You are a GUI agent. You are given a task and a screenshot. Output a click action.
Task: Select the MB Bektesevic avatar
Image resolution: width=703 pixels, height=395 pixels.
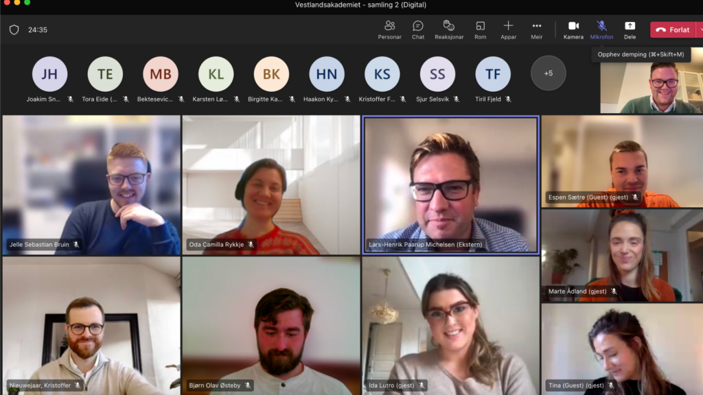161,74
